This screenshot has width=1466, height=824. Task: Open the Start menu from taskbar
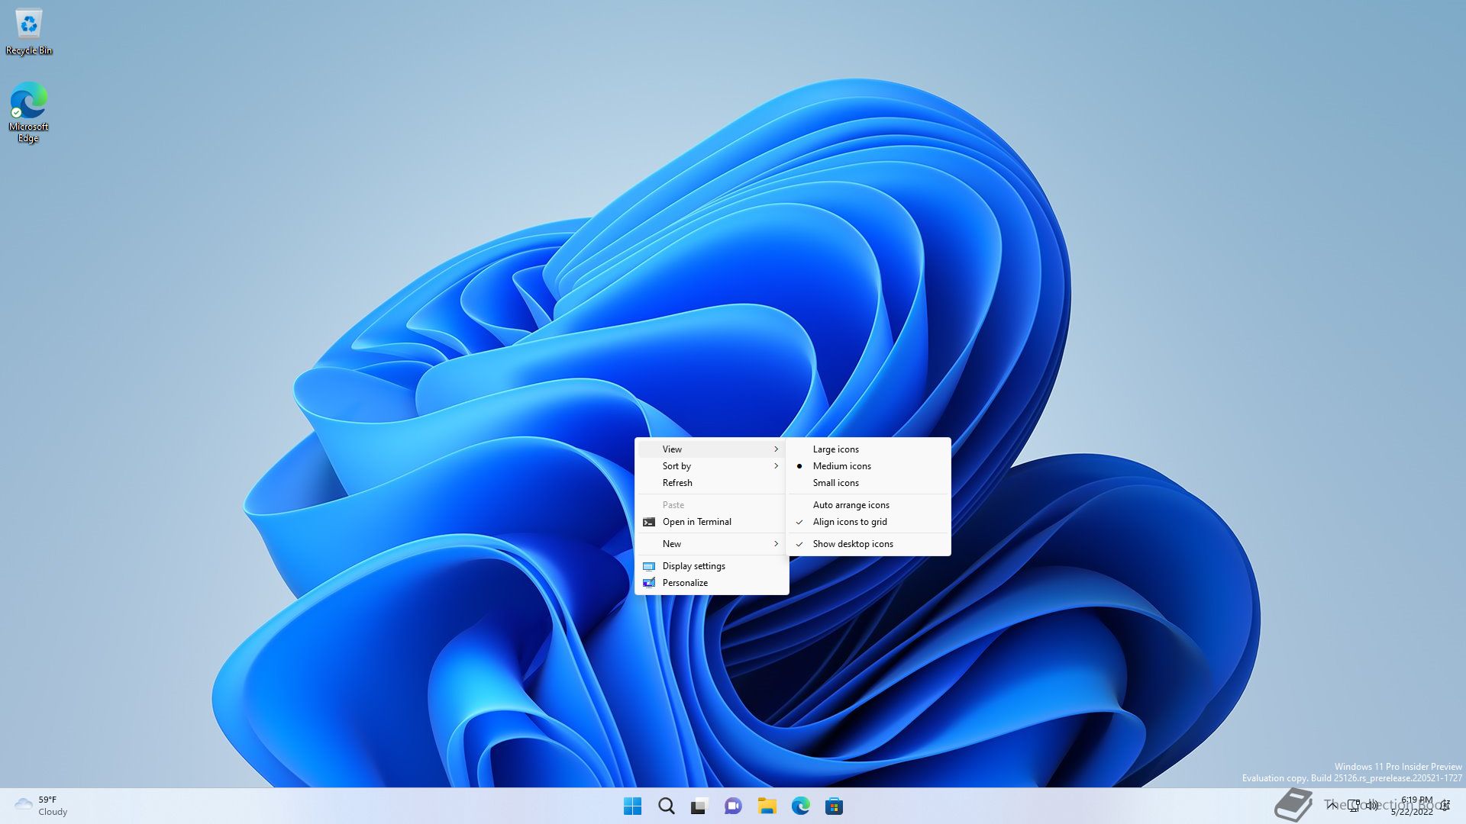click(632, 806)
